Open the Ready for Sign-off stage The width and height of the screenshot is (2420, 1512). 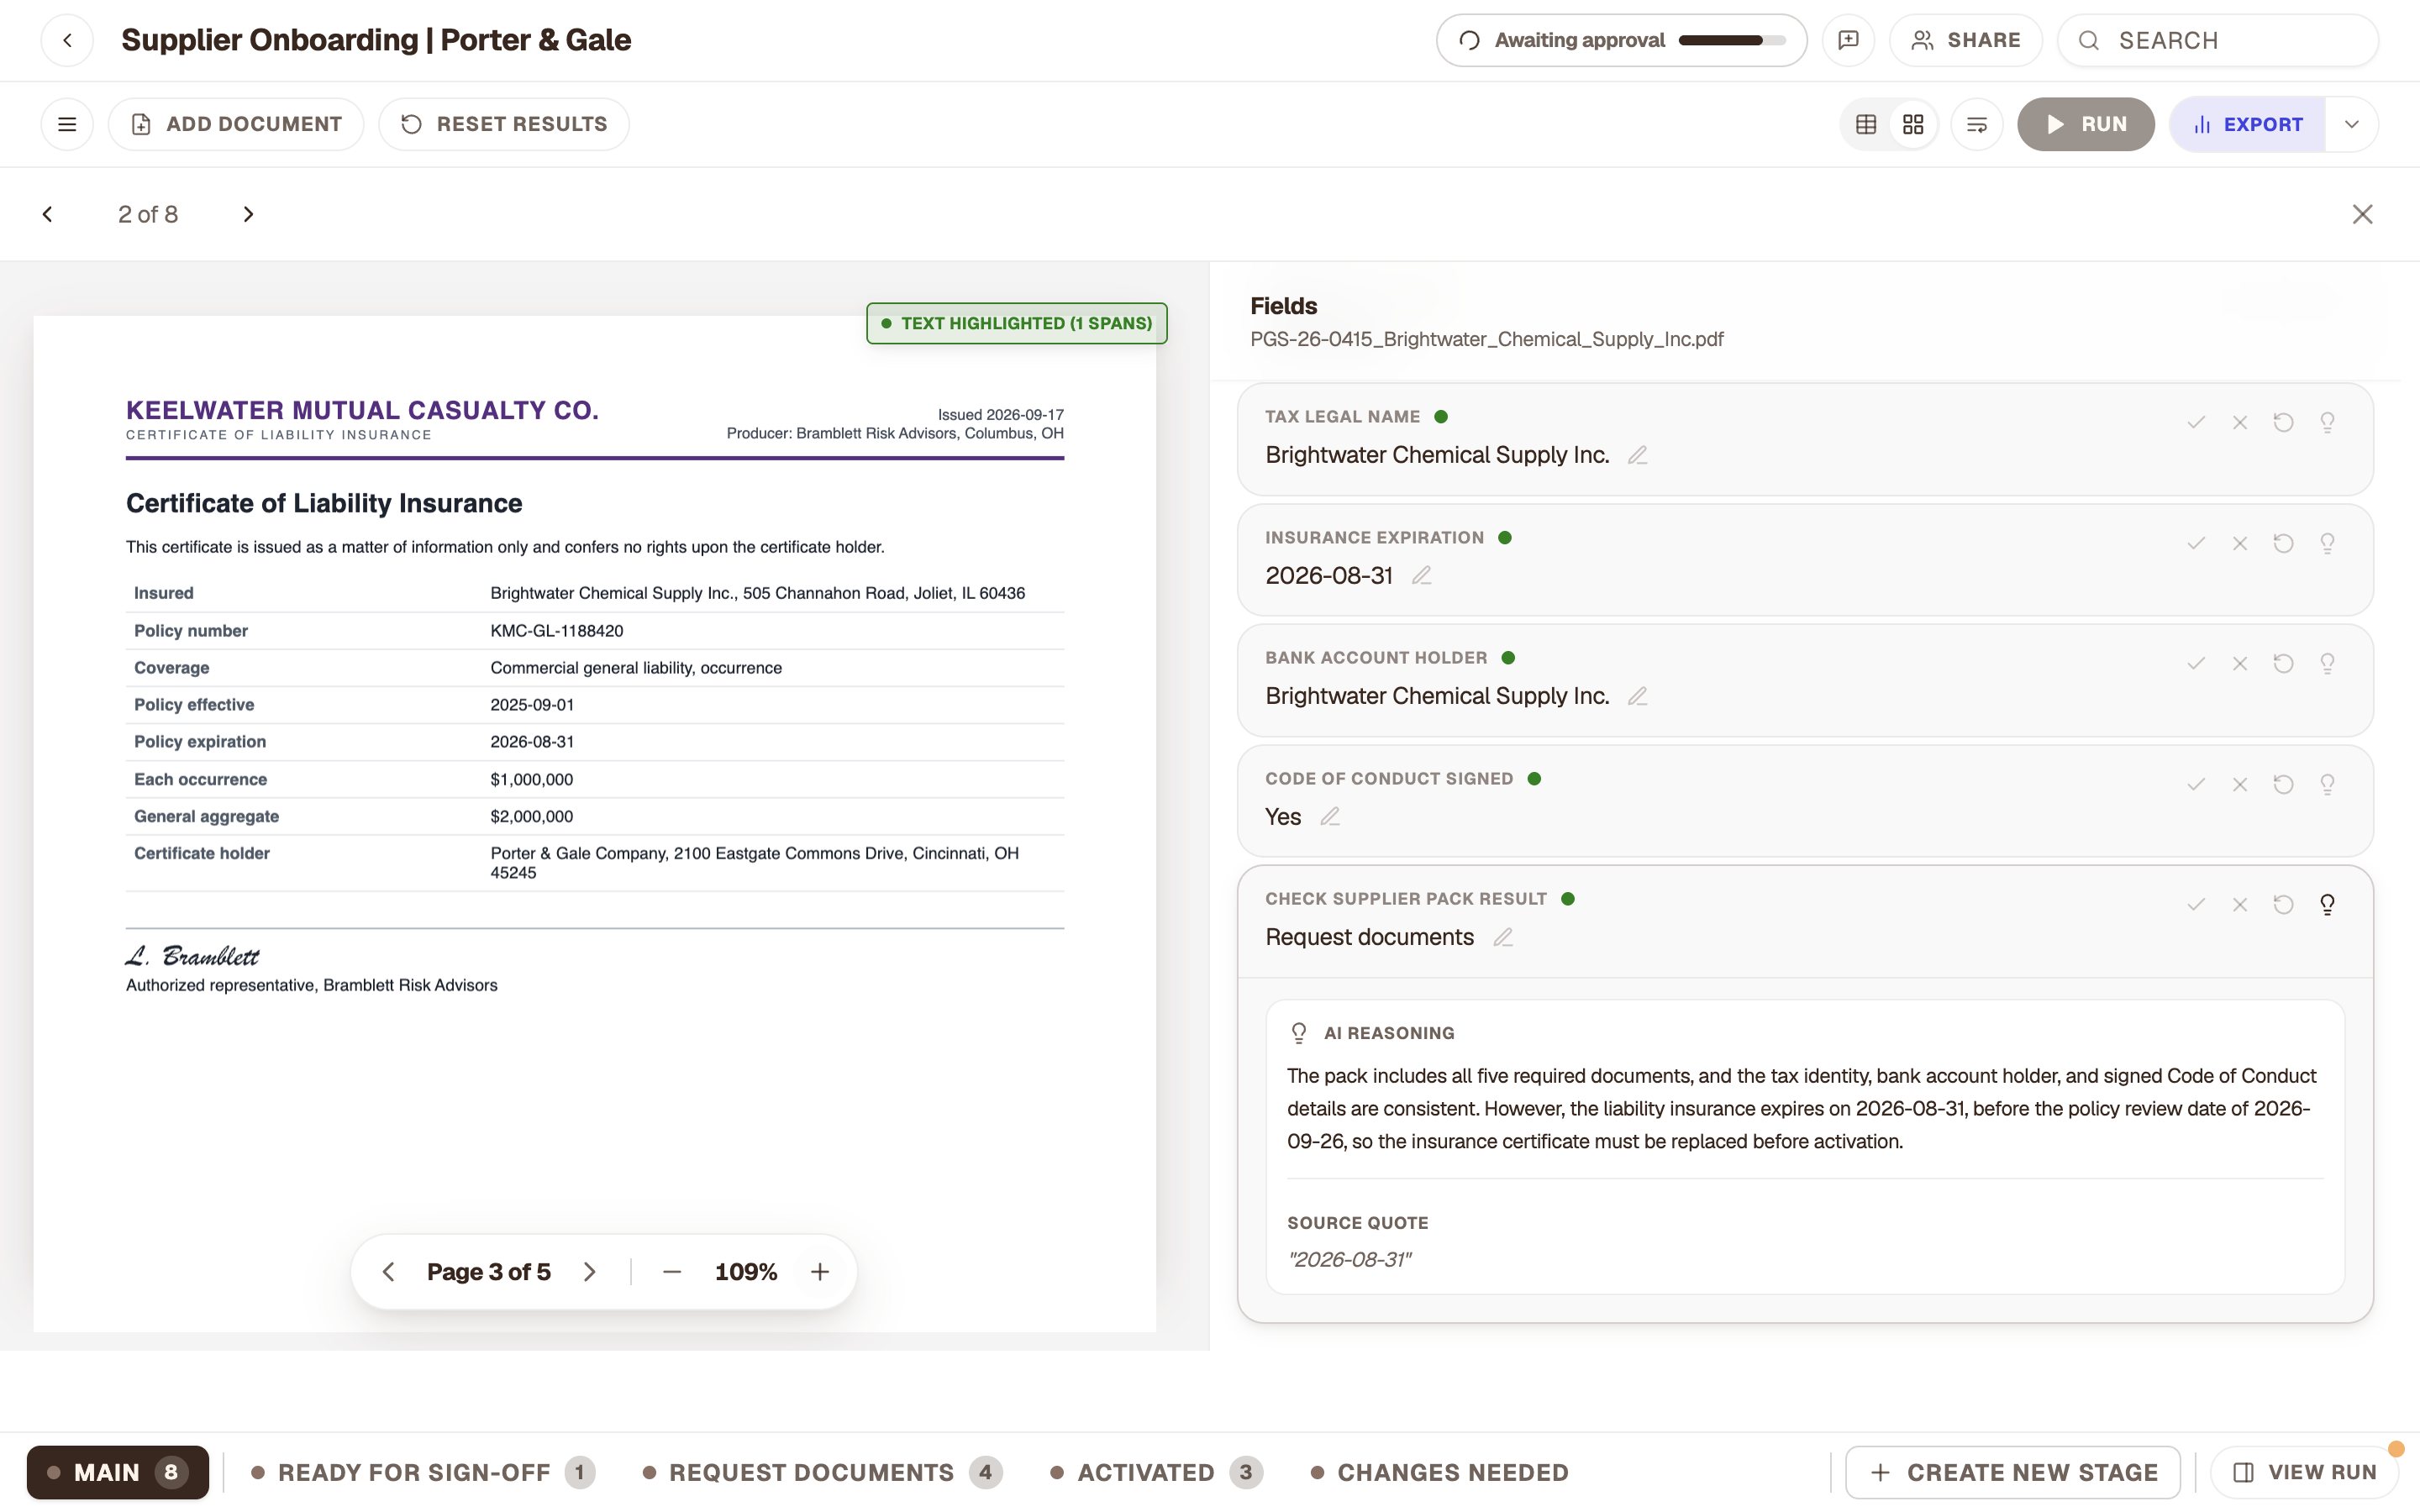pyautogui.click(x=423, y=1472)
